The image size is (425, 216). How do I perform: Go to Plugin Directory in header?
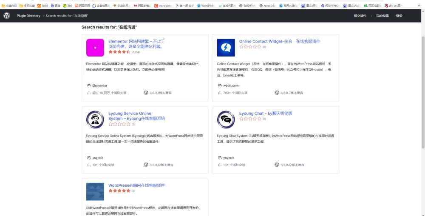[28, 16]
